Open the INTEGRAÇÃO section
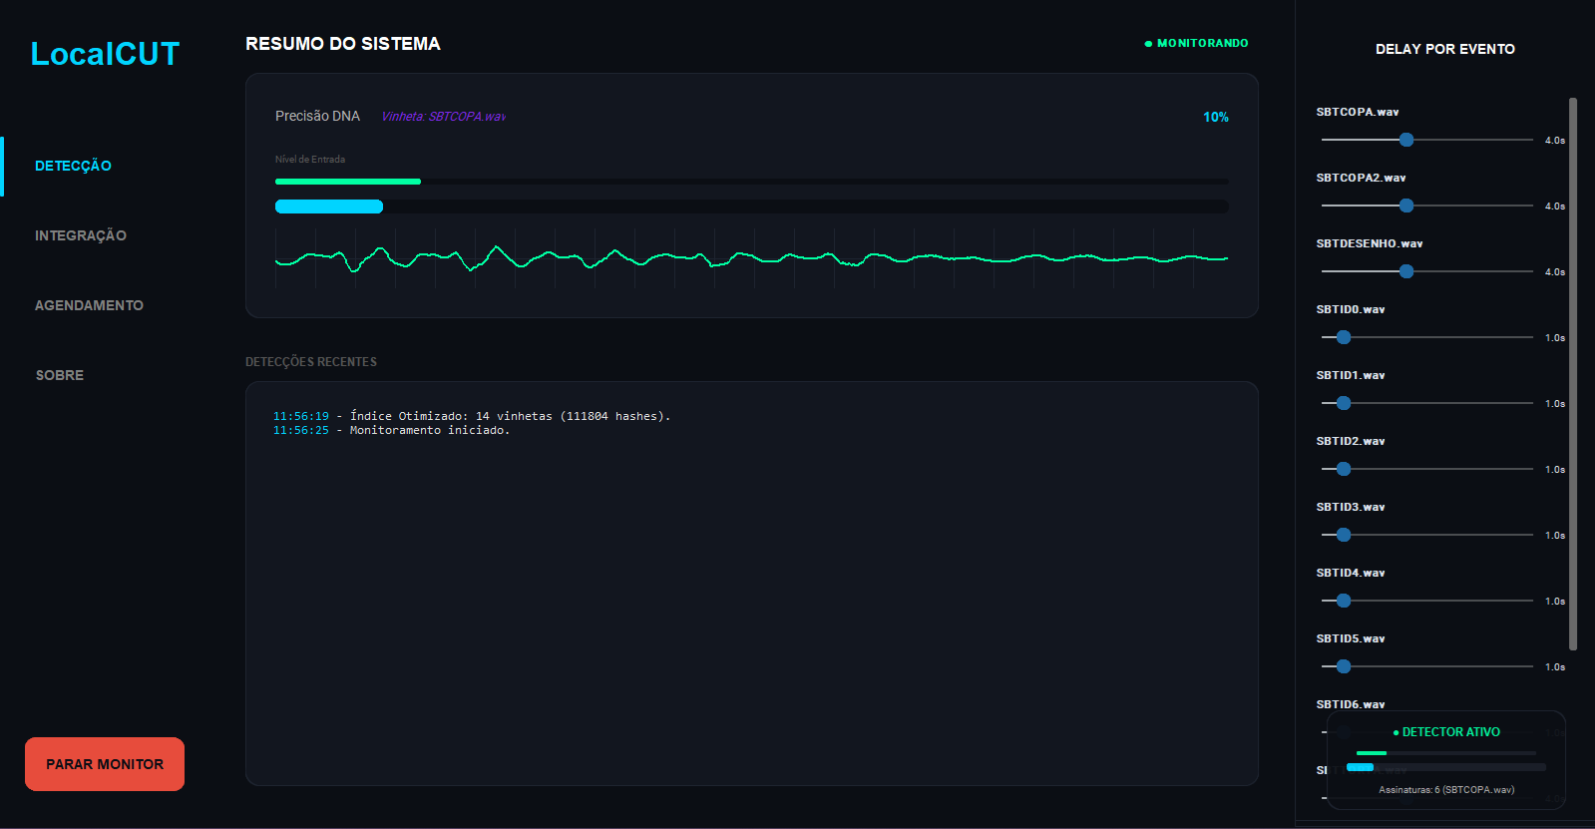 point(81,235)
